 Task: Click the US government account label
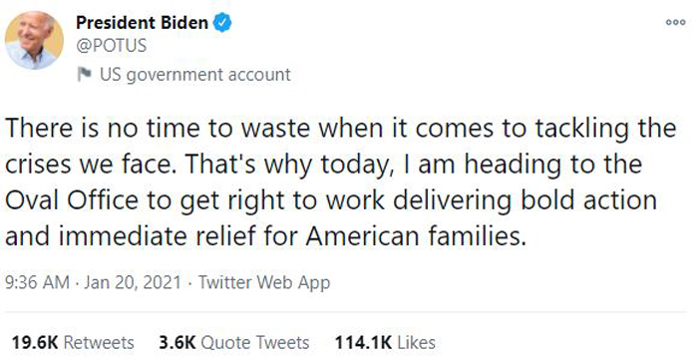click(x=195, y=75)
